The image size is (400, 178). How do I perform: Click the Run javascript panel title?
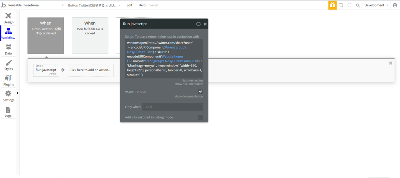pyautogui.click(x=135, y=24)
